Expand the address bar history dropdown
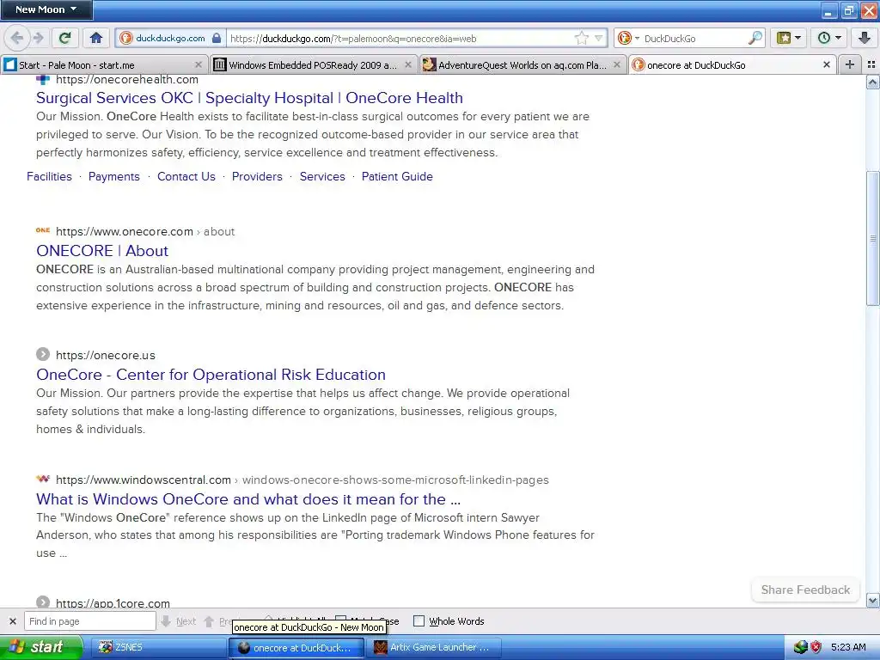This screenshot has width=880, height=660. (x=598, y=38)
